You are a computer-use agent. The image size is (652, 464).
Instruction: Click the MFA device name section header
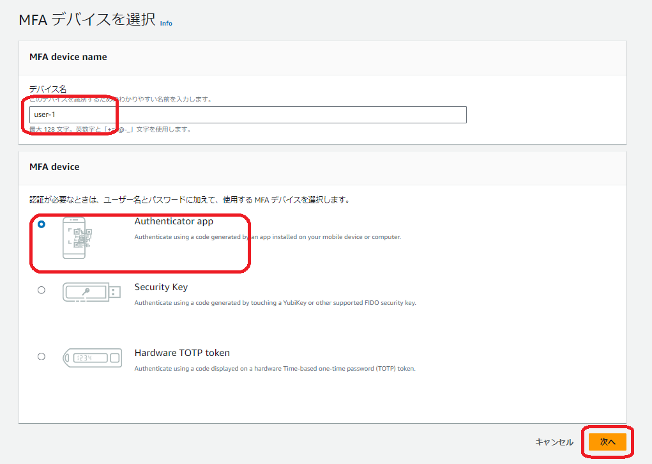(68, 57)
